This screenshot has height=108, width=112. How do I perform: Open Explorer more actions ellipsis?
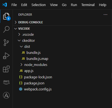tap(105, 15)
